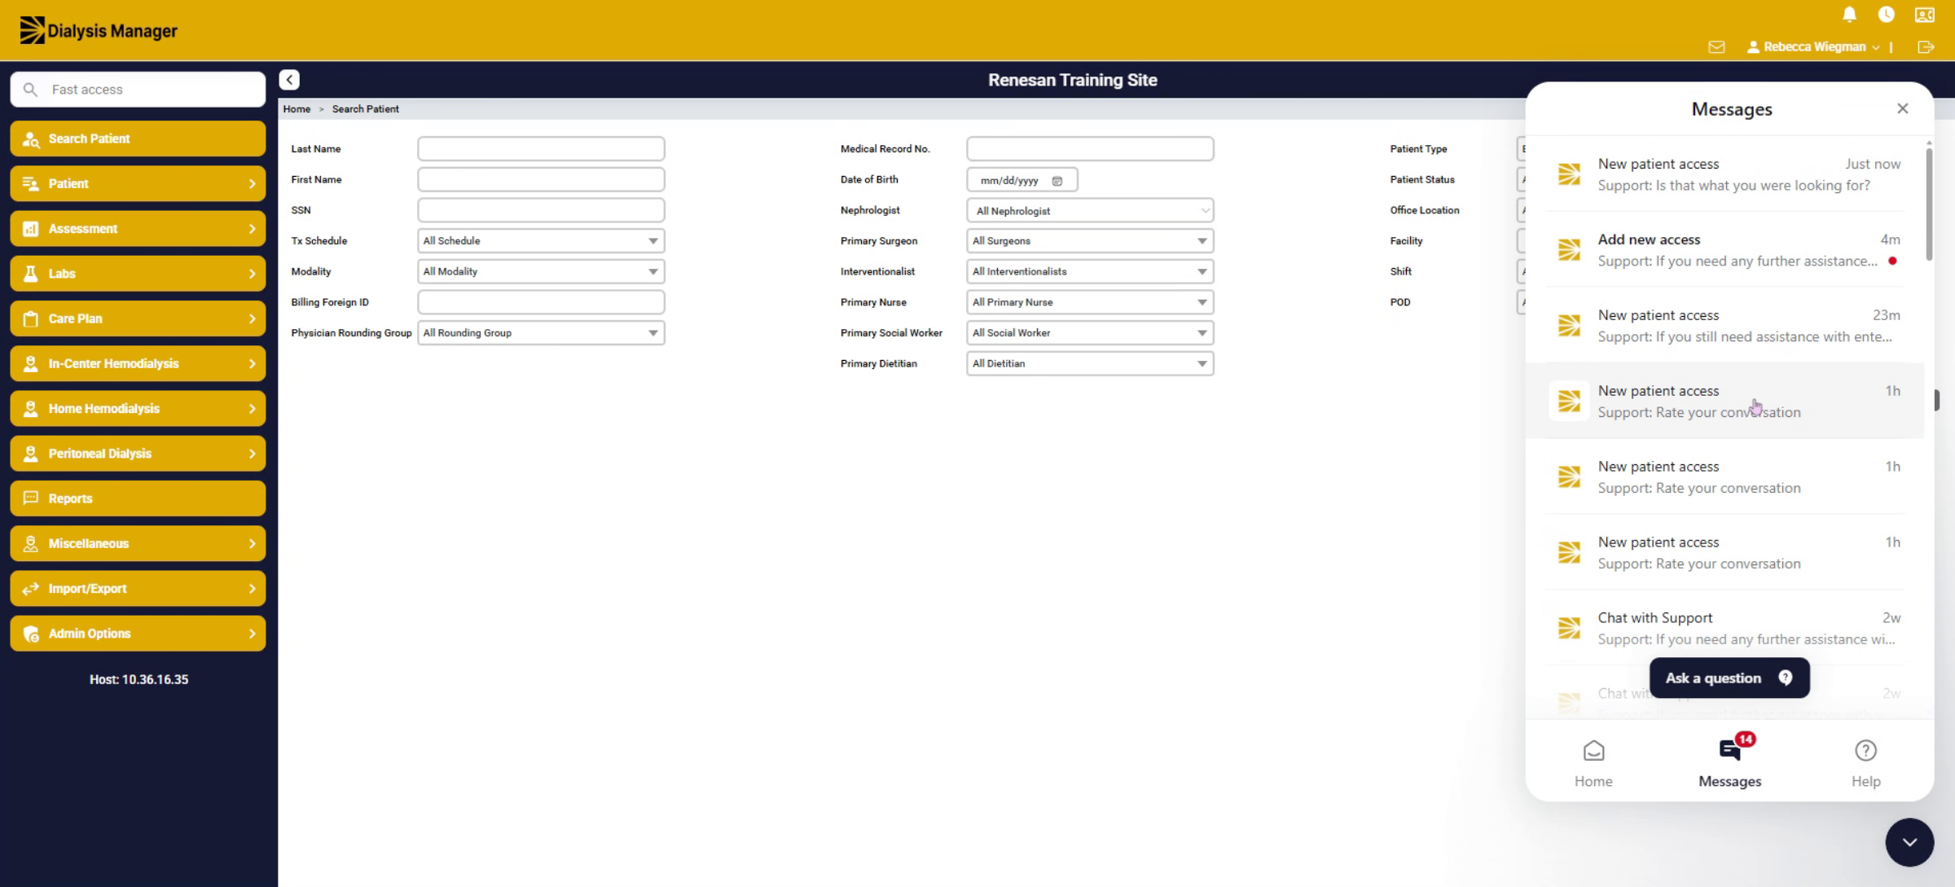Open the contact card icon in header
The height and width of the screenshot is (887, 1955).
tap(1924, 15)
